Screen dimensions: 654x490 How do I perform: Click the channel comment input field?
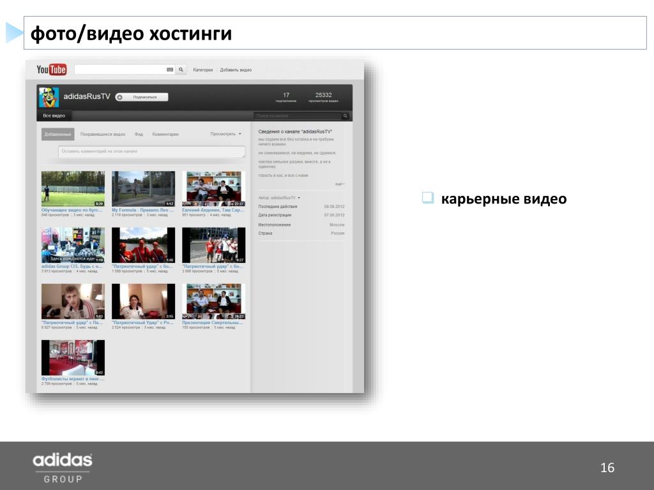point(151,152)
